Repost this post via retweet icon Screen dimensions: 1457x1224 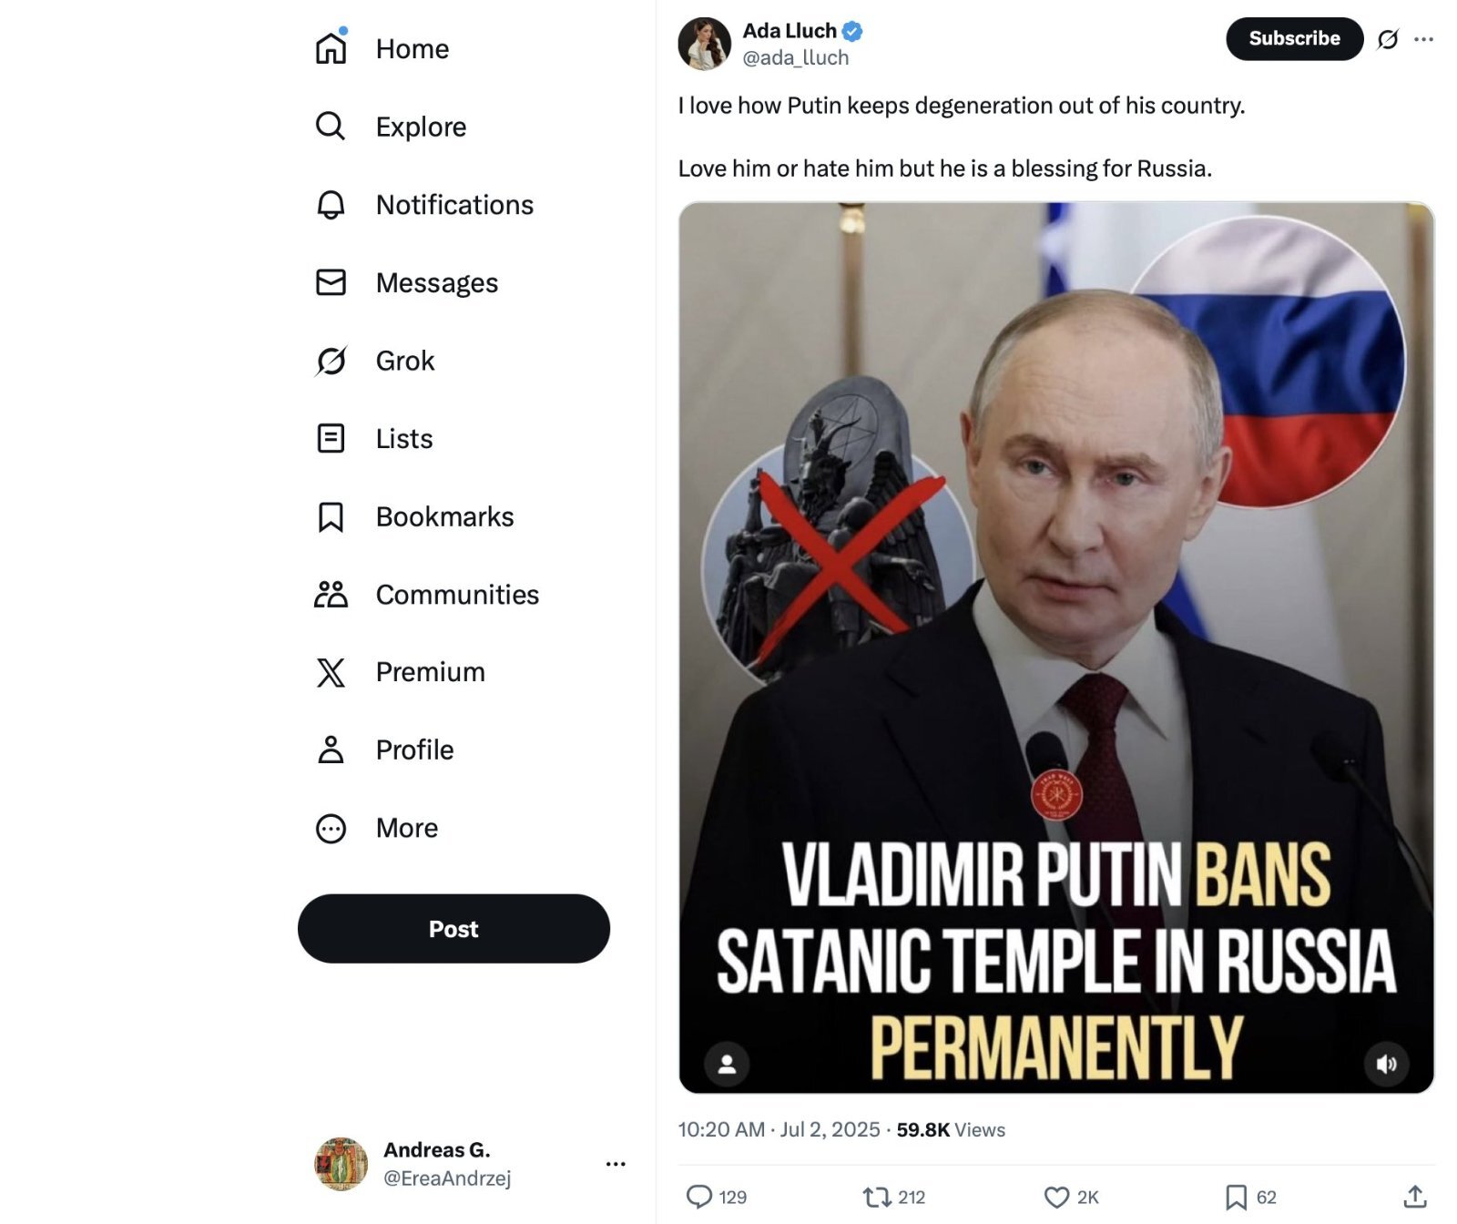pyautogui.click(x=877, y=1196)
